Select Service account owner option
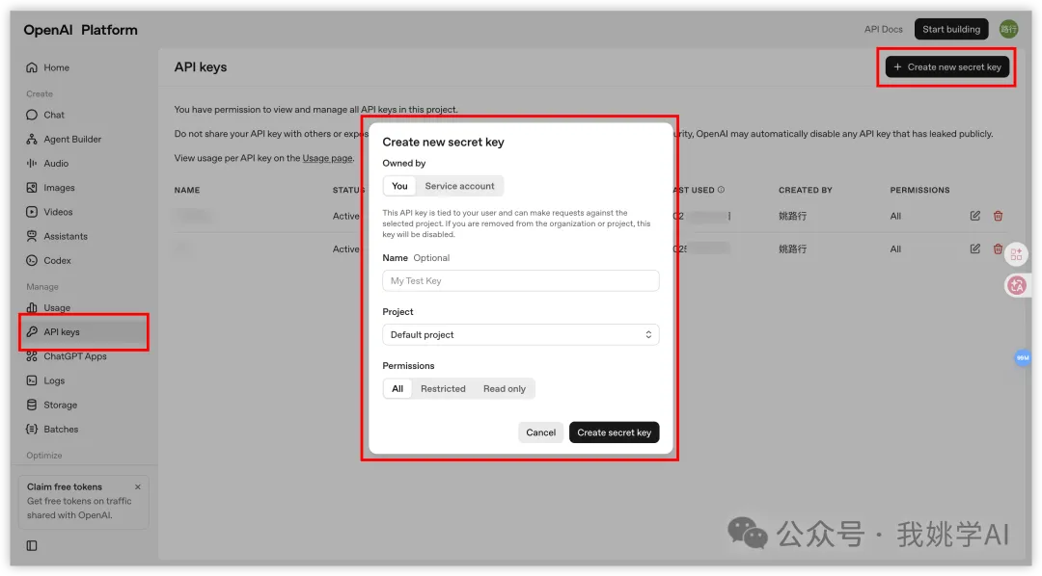The width and height of the screenshot is (1042, 576). point(460,187)
